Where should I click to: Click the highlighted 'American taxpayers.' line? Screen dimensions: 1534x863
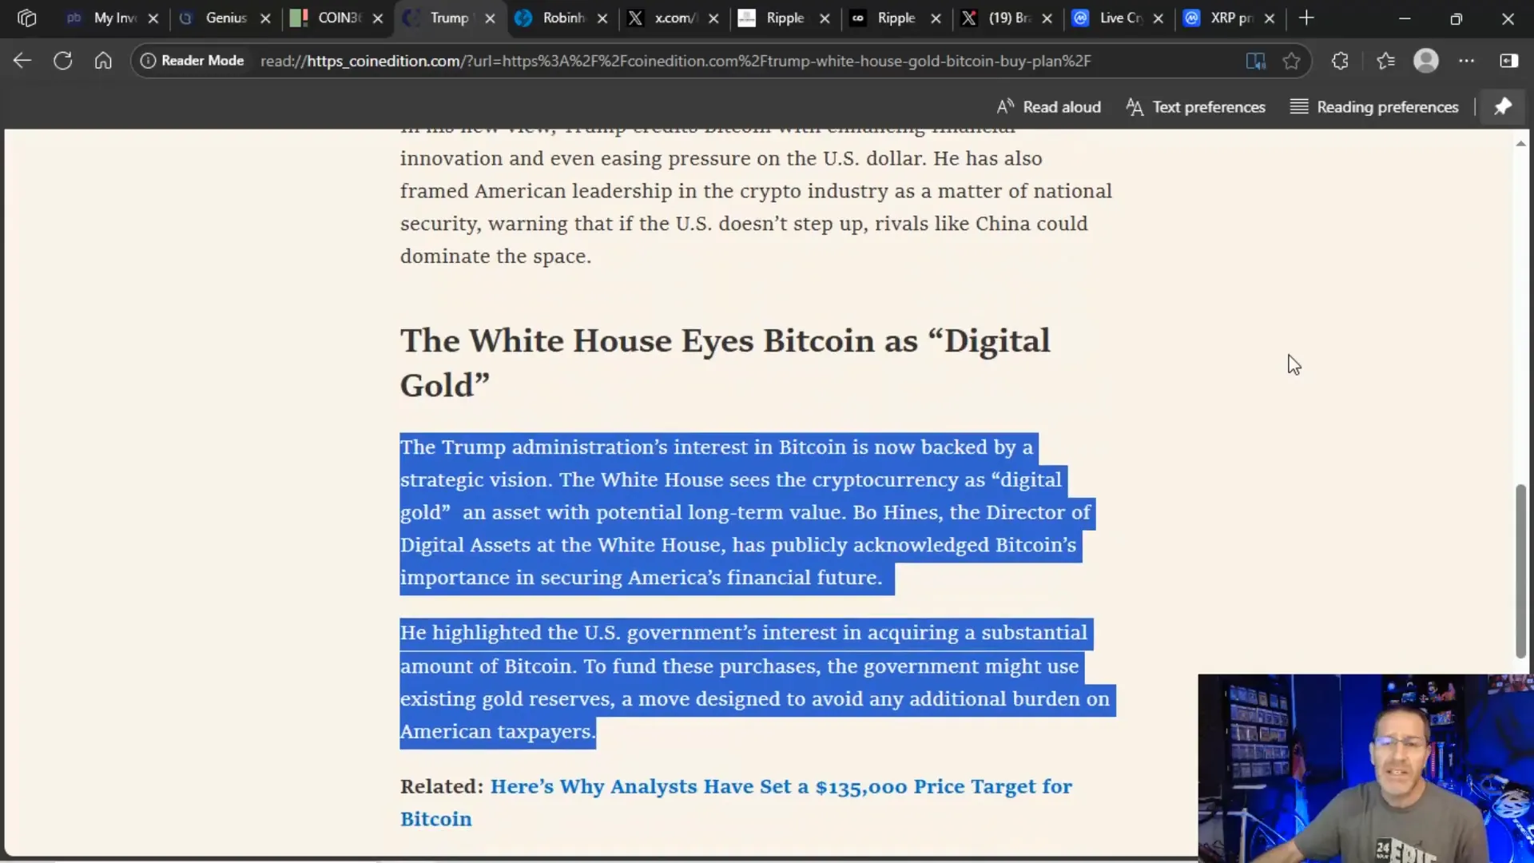tap(498, 732)
